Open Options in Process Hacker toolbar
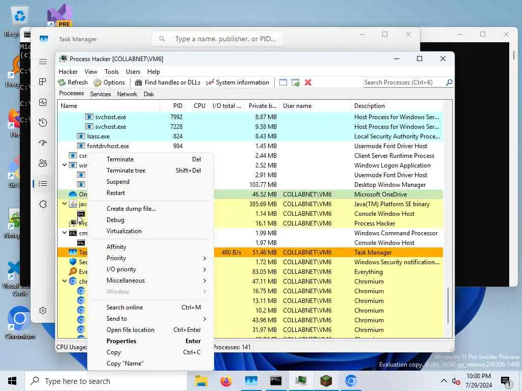The image size is (522, 391). tap(109, 82)
